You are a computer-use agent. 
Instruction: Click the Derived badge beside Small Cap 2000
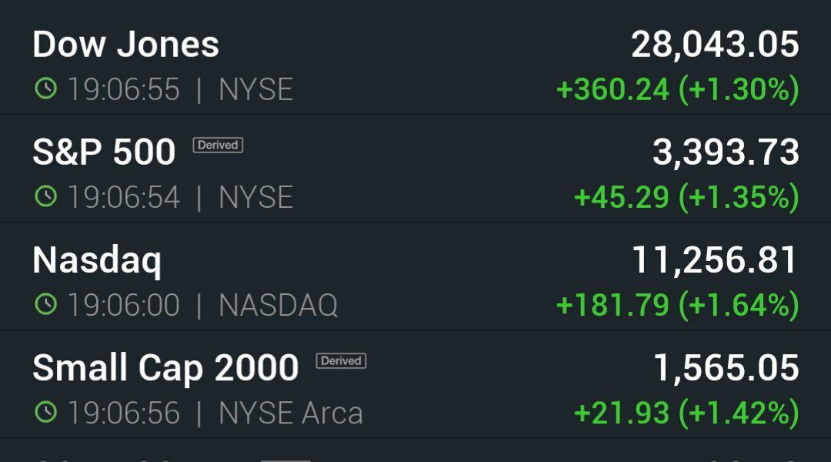(x=342, y=360)
